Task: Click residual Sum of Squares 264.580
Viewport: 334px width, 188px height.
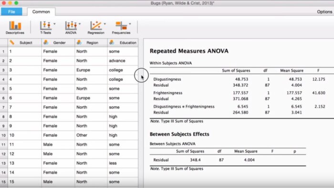Action: [x=240, y=113]
